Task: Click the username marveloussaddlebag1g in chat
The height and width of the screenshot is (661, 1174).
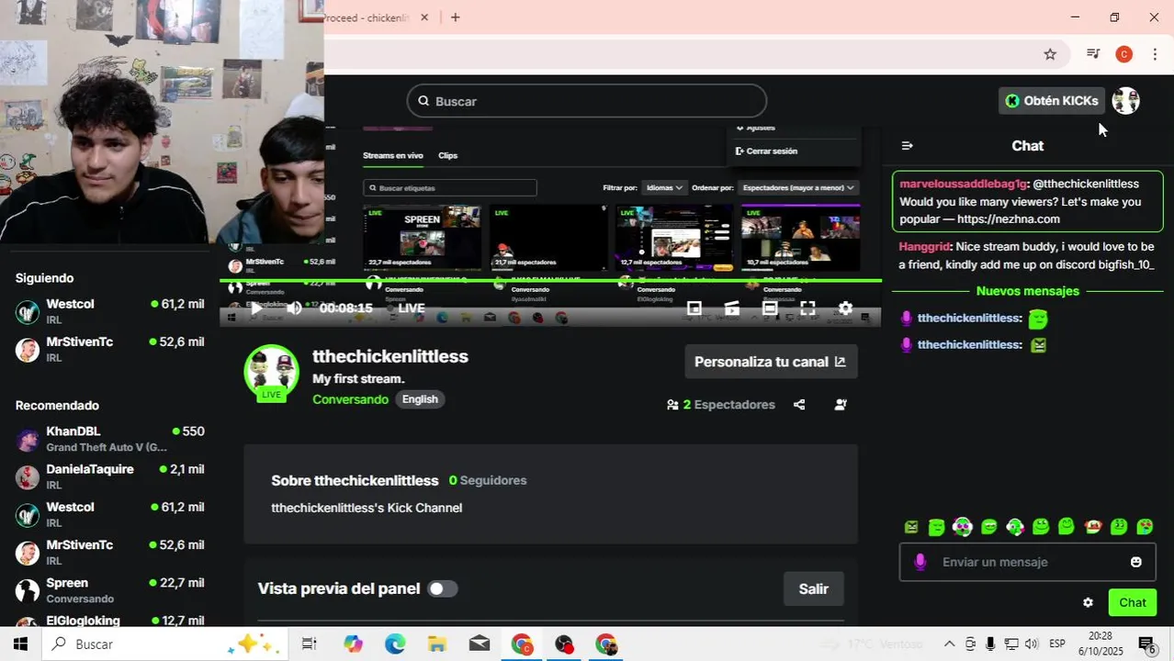Action: click(963, 184)
